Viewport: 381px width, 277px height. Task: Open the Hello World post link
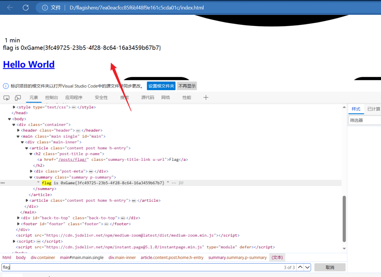(x=29, y=64)
